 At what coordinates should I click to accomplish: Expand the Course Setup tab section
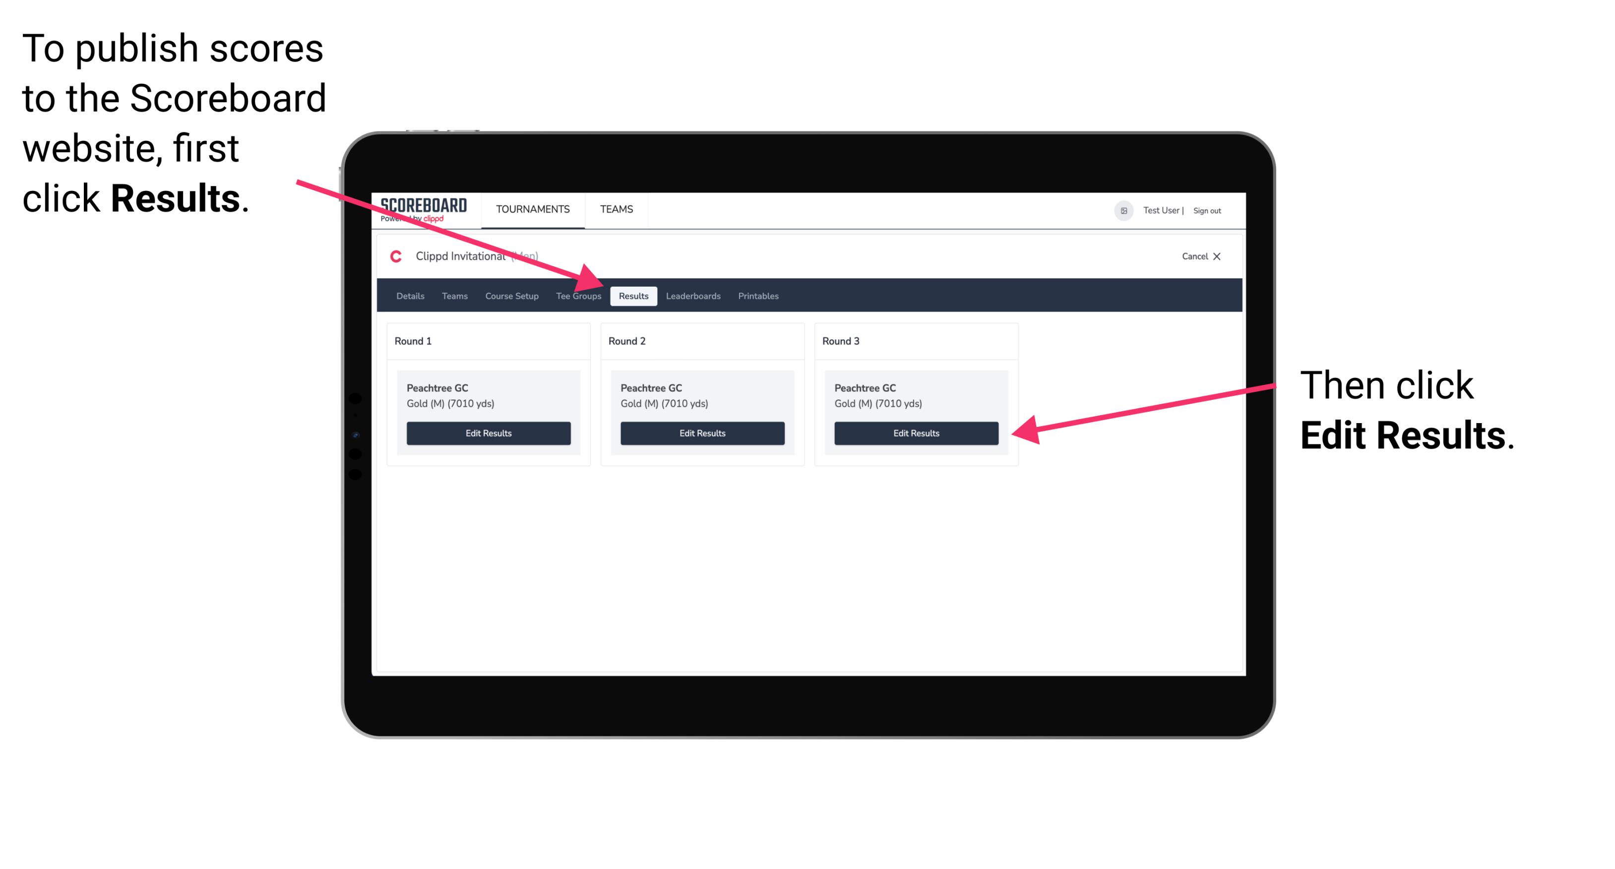pyautogui.click(x=511, y=297)
